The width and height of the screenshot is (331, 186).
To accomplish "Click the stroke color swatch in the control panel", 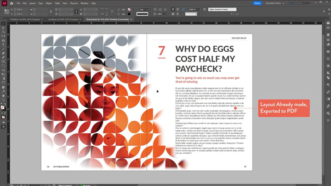I will coord(129,14).
